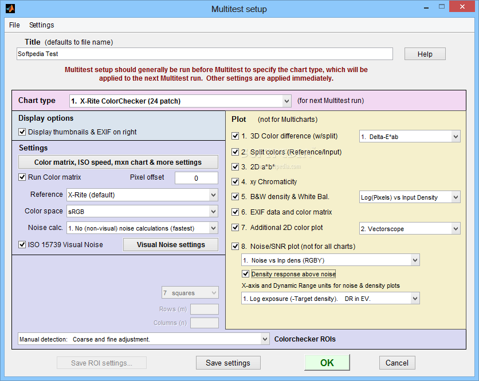The width and height of the screenshot is (479, 381).
Task: Toggle xy Chromaticity plot checkbox
Action: (x=235, y=181)
